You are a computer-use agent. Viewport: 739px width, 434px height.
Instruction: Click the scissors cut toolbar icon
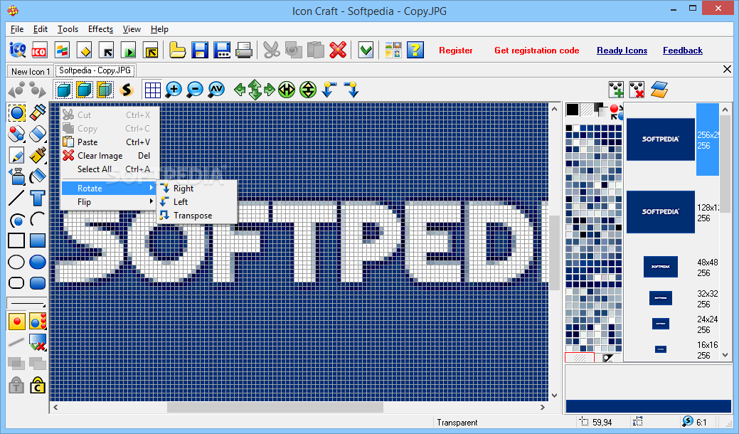coord(272,50)
